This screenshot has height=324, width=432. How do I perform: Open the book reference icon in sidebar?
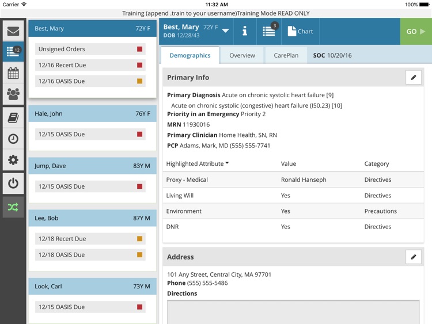pos(13,118)
